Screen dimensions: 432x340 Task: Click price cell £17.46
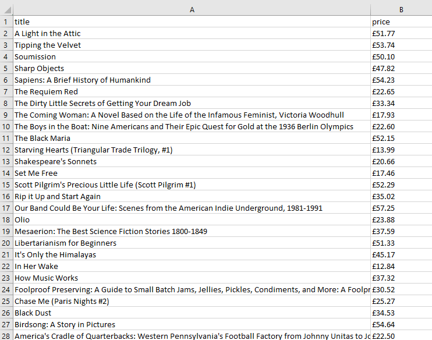401,173
